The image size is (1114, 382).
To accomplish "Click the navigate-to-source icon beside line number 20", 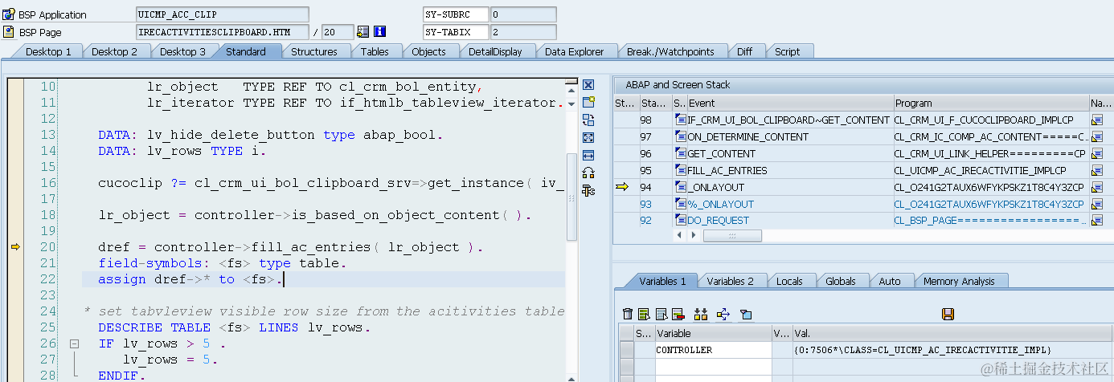I will click(363, 32).
